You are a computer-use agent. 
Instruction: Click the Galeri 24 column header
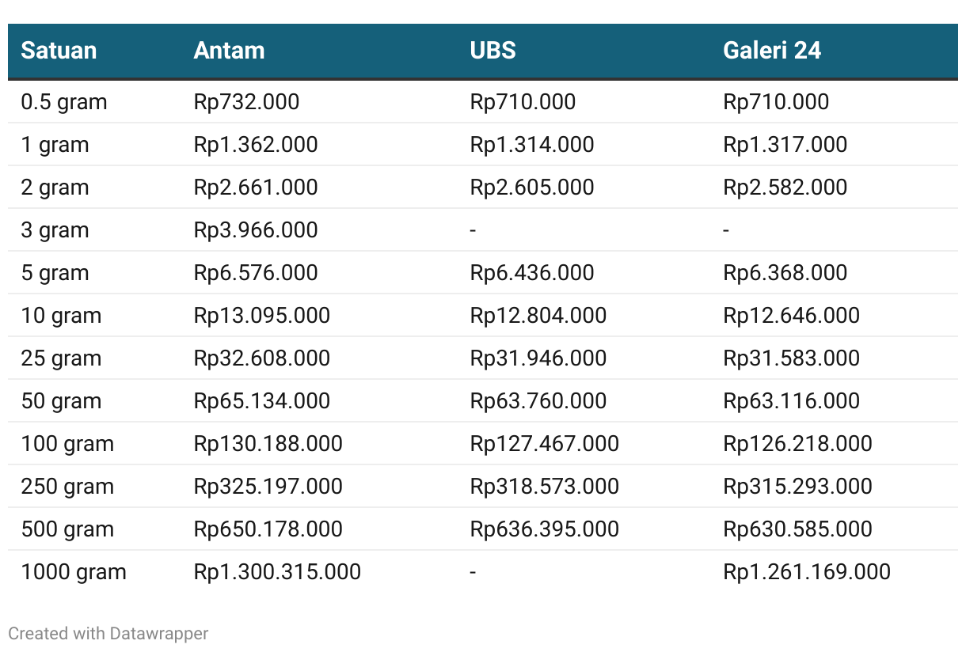(x=772, y=51)
